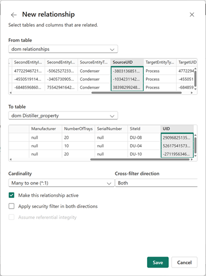Open the From table dropdown
The image size is (206, 276).
[63, 49]
